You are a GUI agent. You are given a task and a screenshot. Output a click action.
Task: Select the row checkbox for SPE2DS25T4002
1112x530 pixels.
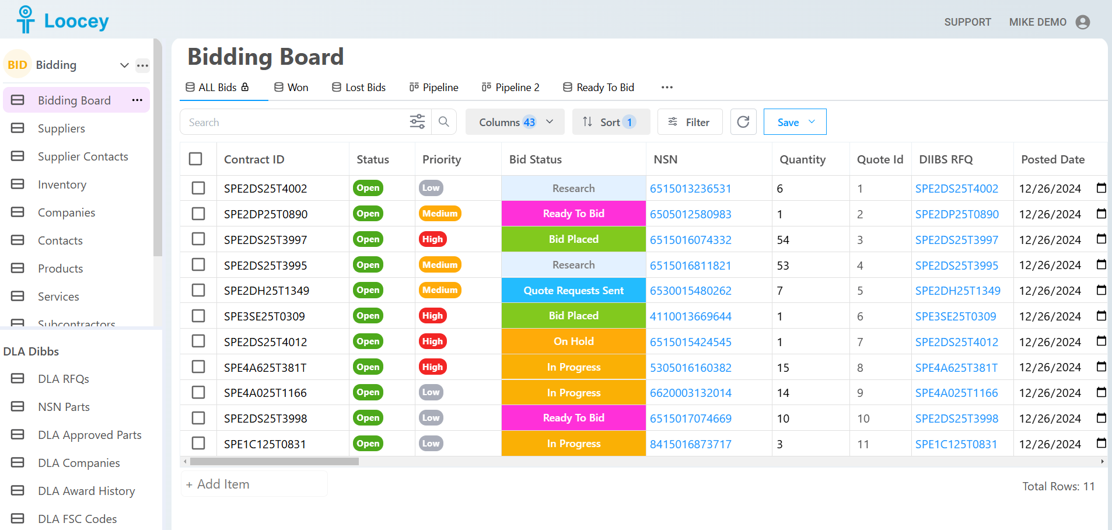pyautogui.click(x=198, y=188)
